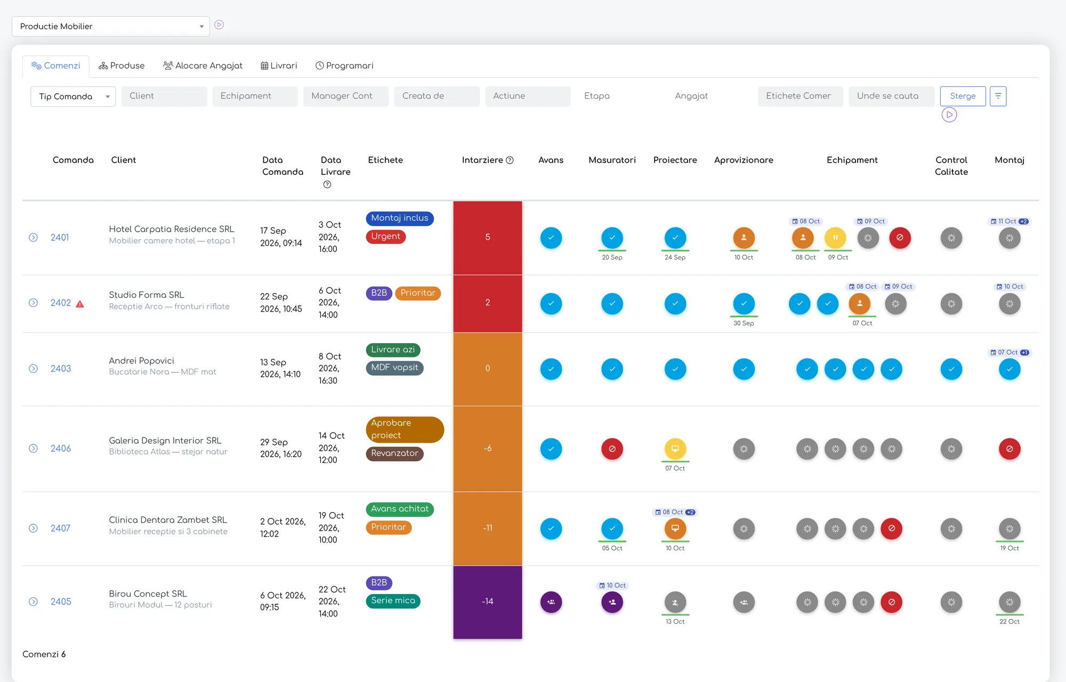Click the play icon below the Sterge button
Image resolution: width=1066 pixels, height=682 pixels.
click(949, 115)
